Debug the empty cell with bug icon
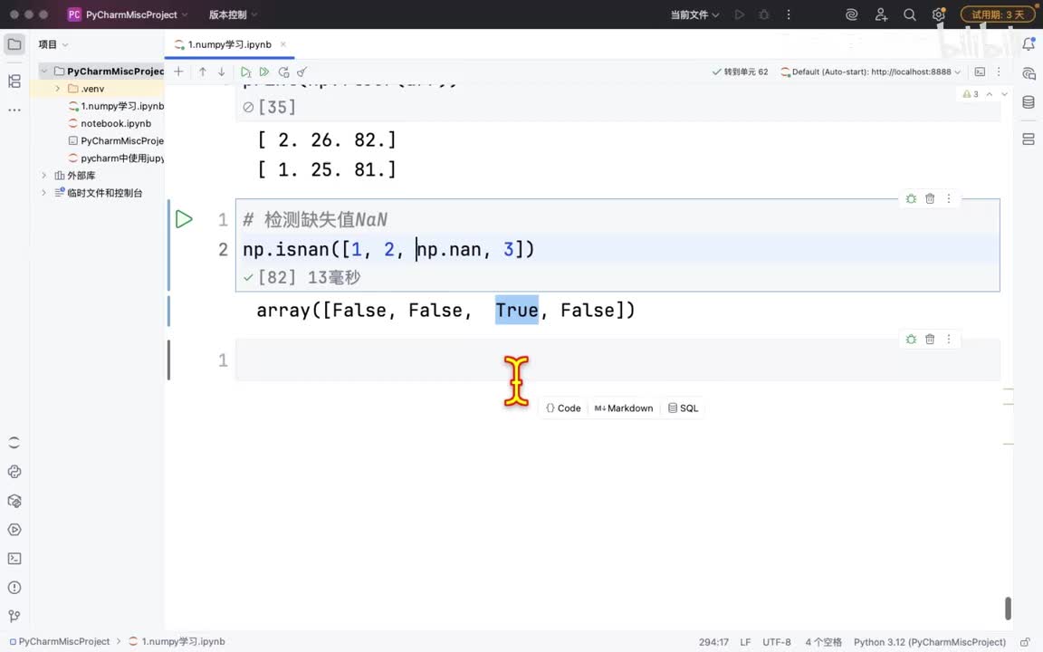 point(911,339)
